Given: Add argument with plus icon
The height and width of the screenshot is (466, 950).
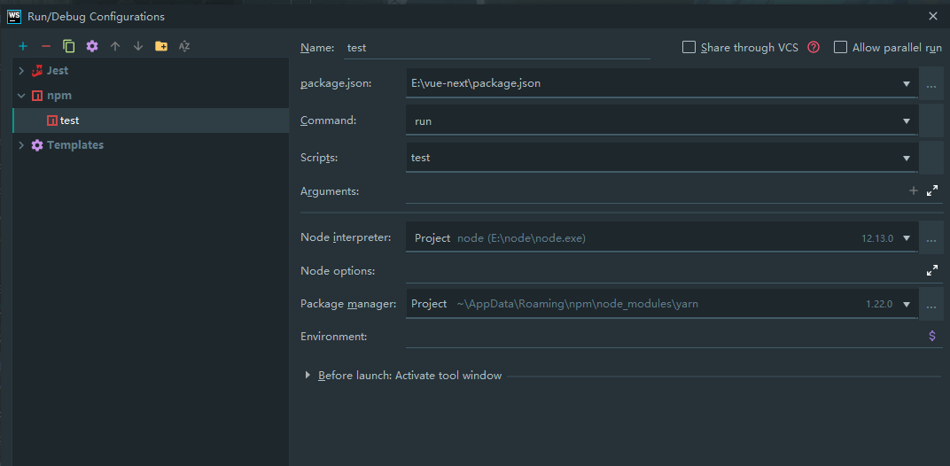Looking at the screenshot, I should coord(914,190).
